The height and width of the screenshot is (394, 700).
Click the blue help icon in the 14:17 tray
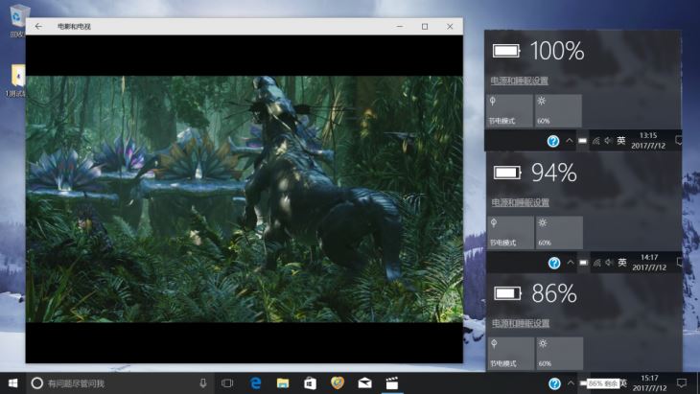point(554,263)
